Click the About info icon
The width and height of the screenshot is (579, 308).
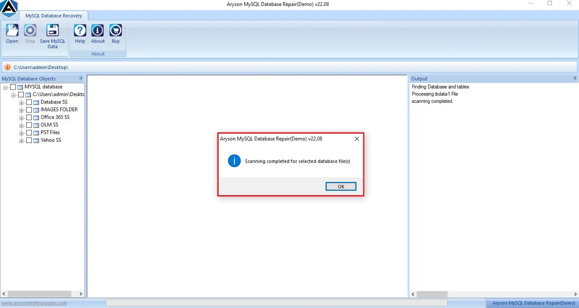coord(98,30)
